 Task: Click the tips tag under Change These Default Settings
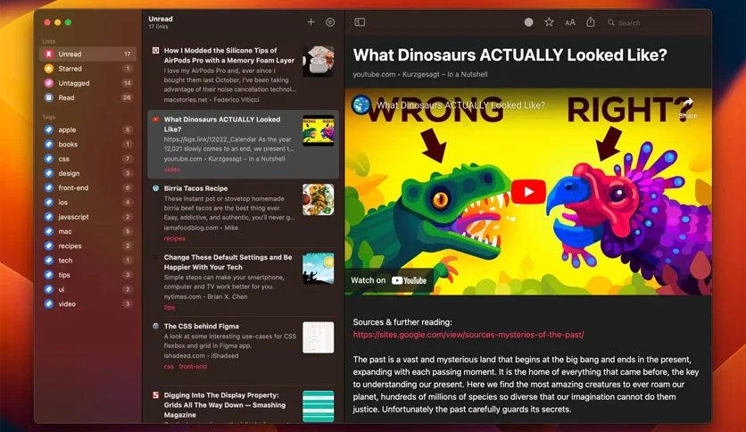(x=169, y=307)
